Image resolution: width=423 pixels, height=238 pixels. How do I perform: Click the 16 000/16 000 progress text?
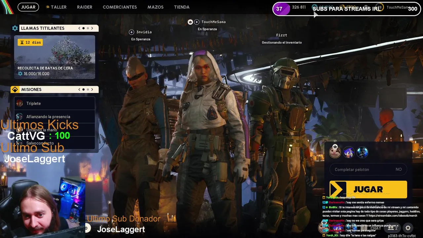[36, 74]
